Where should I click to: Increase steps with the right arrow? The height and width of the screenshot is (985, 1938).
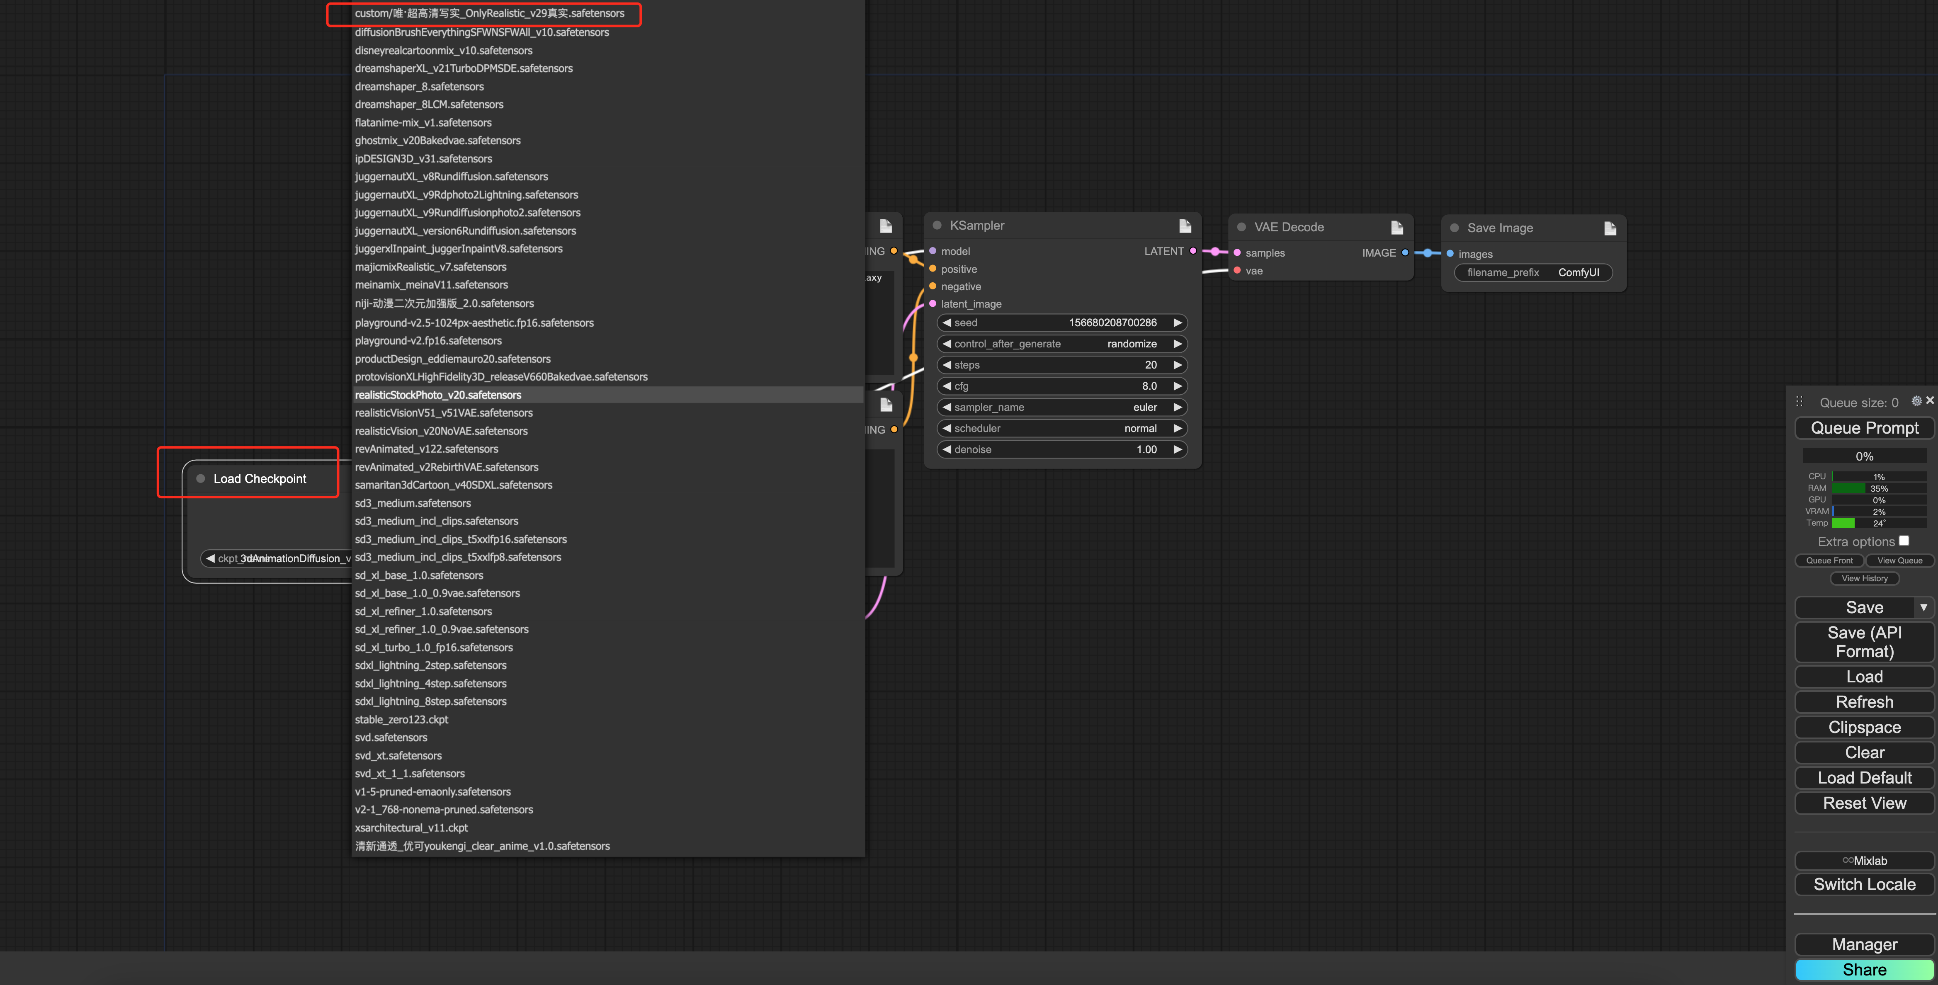click(x=1178, y=365)
